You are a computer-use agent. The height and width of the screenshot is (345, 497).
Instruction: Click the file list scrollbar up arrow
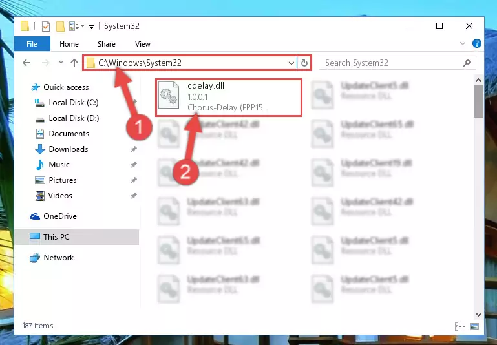[x=479, y=81]
